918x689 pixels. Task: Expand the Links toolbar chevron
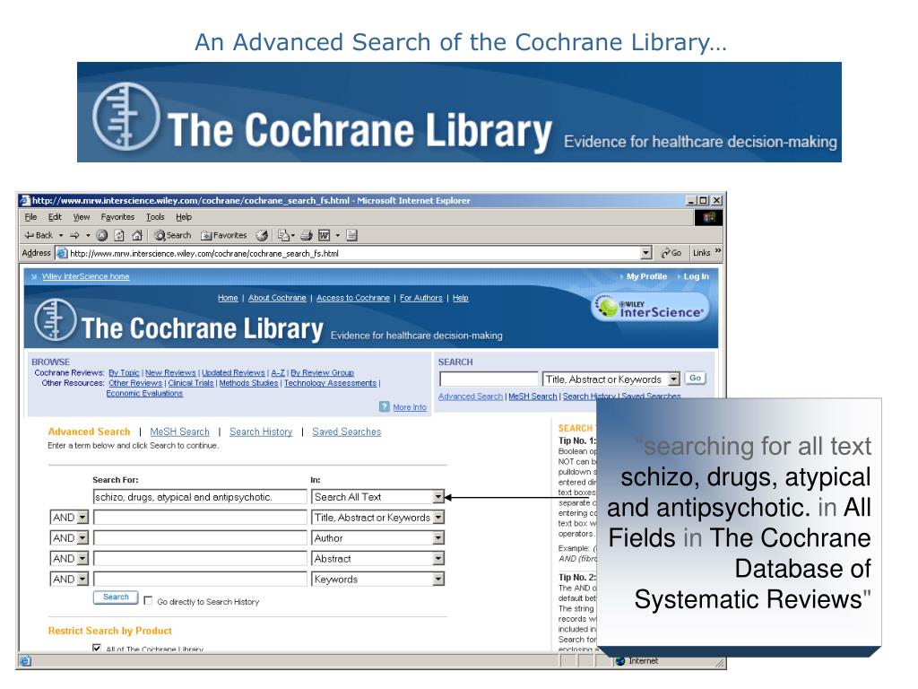718,251
